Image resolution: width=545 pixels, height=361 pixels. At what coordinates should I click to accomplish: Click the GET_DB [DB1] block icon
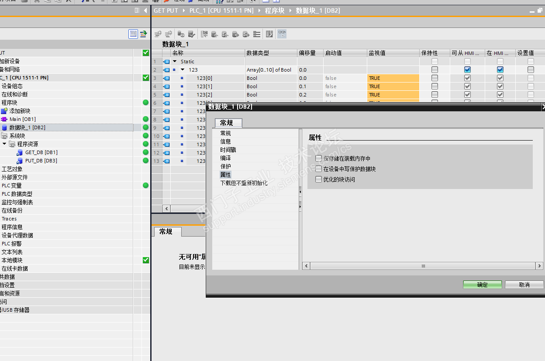coord(20,152)
